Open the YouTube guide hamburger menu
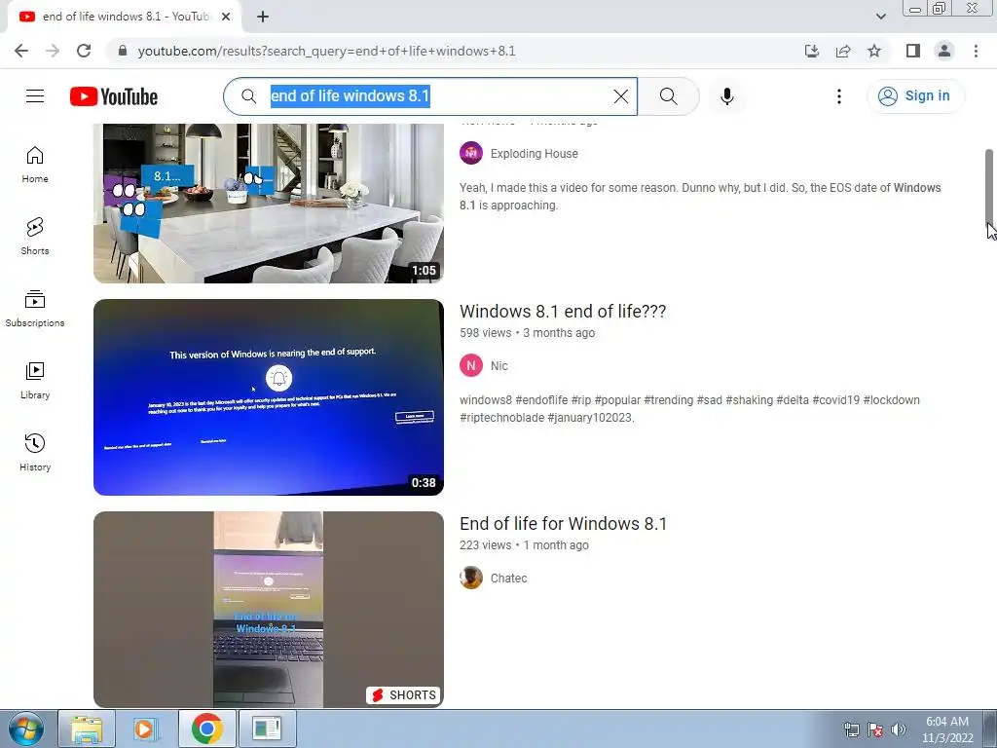The height and width of the screenshot is (748, 997). tap(35, 96)
